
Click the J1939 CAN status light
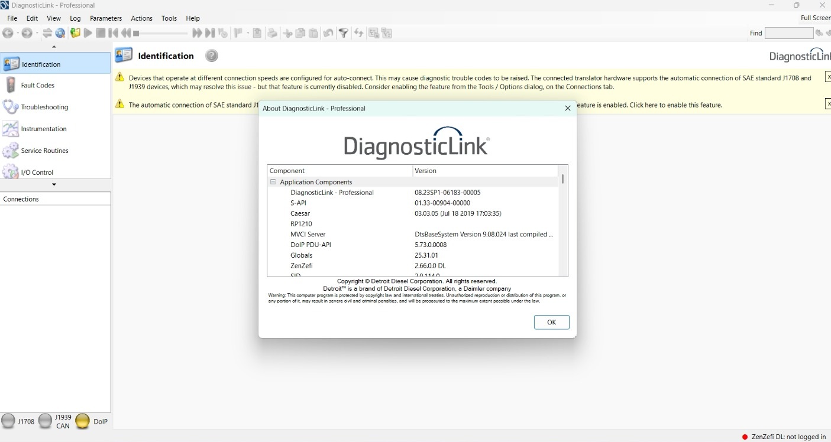tap(46, 421)
